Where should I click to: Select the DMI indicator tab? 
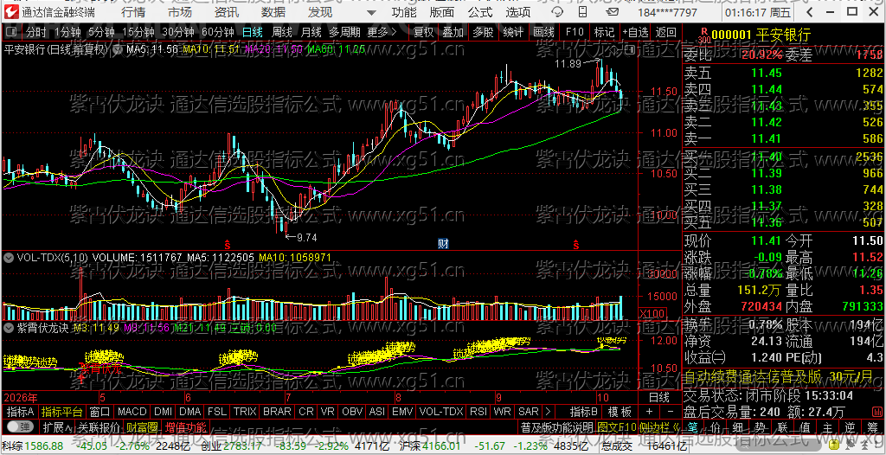[163, 412]
